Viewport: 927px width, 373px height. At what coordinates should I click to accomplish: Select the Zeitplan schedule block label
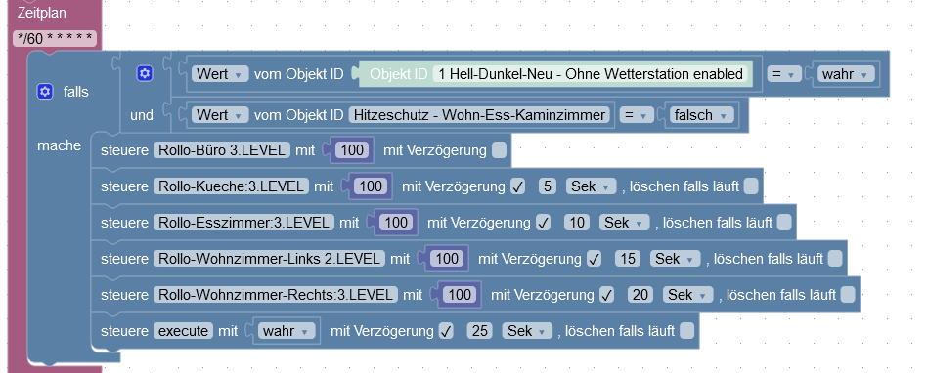[x=41, y=13]
